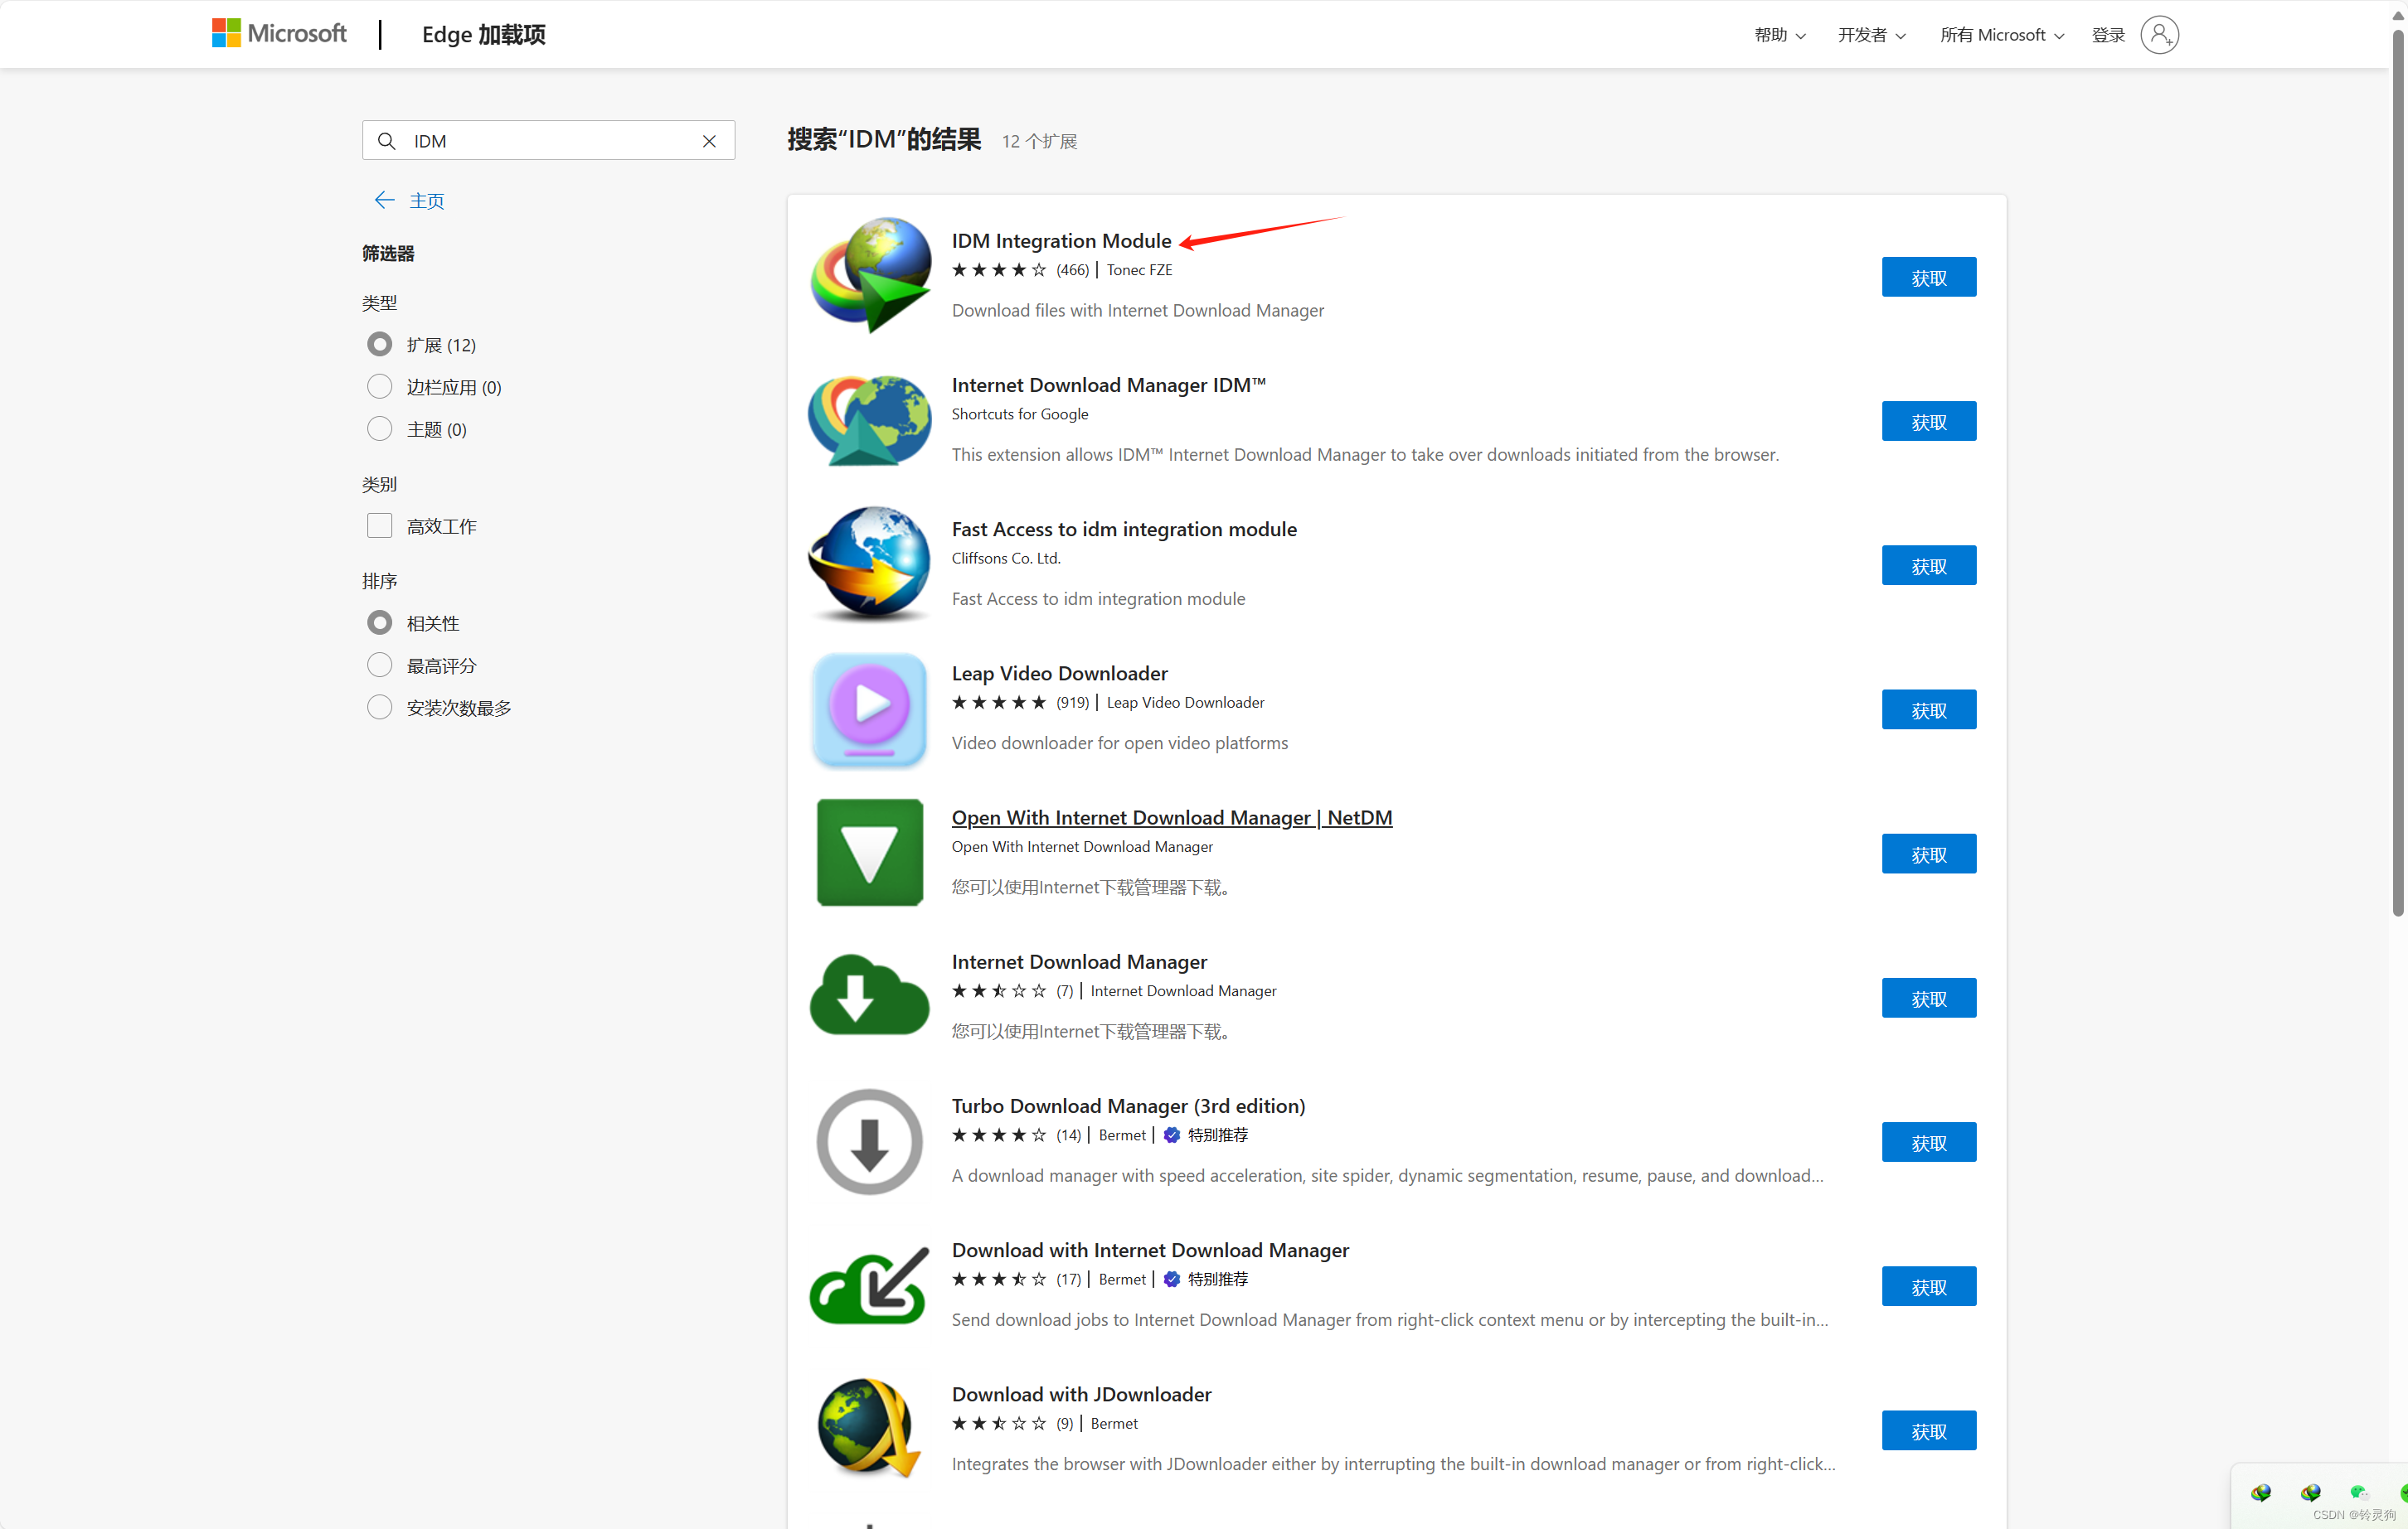Screen dimensions: 2408x1529
Task: Click the Cliffsons Co. Ltd. publisher text
Action: tap(1005, 559)
